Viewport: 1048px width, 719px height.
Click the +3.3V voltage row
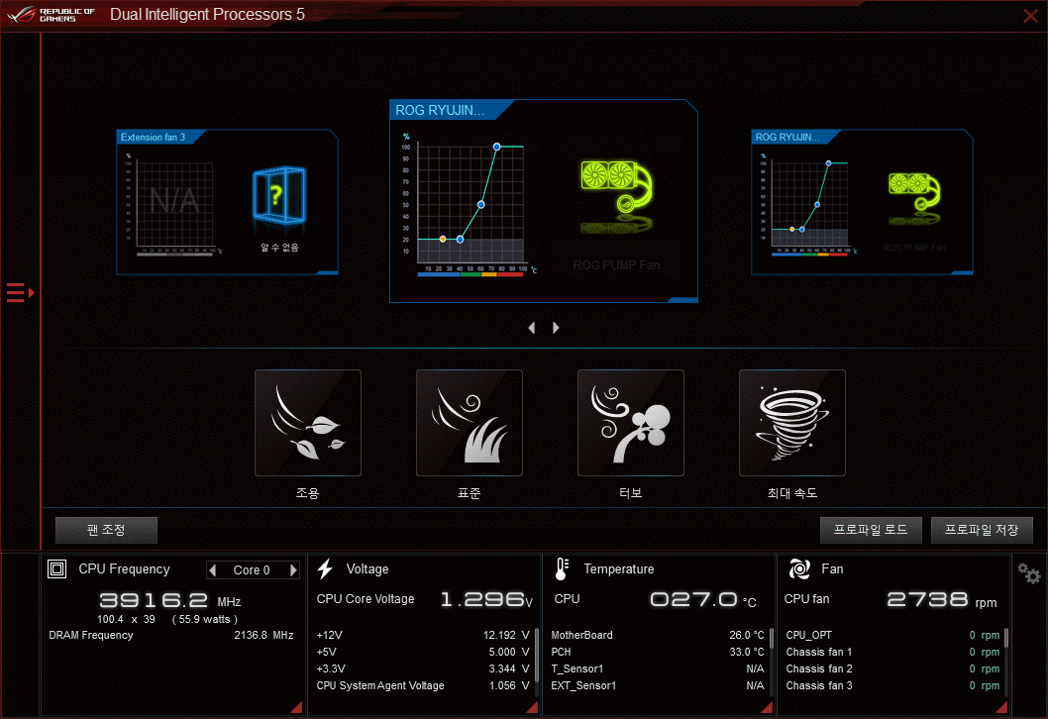pos(423,668)
